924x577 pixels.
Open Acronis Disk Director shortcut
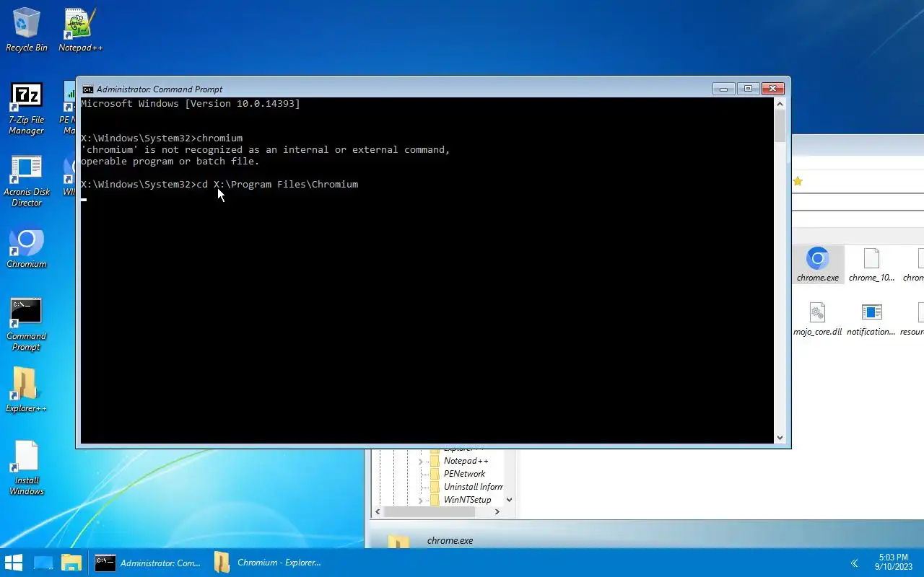pyautogui.click(x=27, y=181)
